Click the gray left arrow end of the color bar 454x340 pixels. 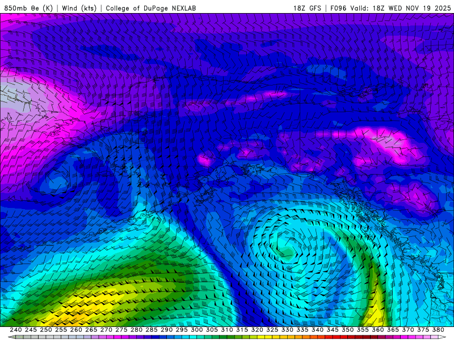point(12,337)
